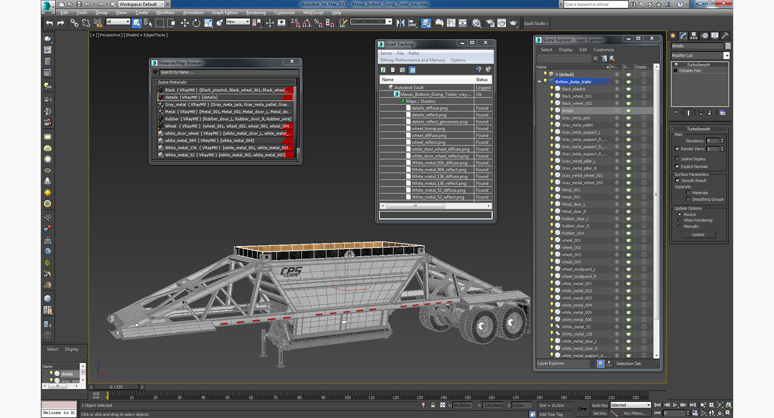The width and height of the screenshot is (774, 418).
Task: Choose the Select and Move tool
Action: pos(185,23)
